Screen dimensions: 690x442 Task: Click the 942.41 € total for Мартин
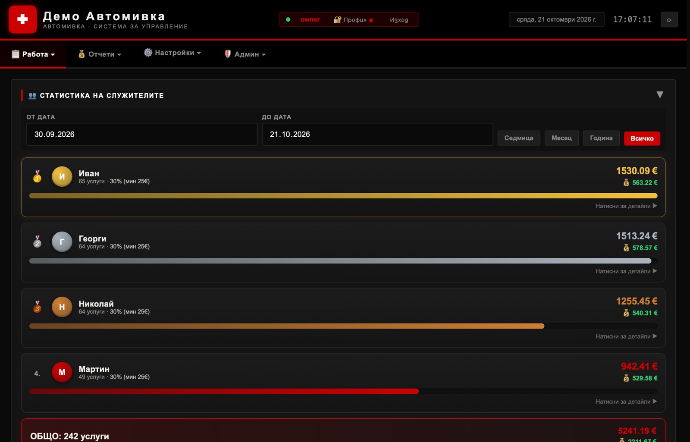pos(639,367)
